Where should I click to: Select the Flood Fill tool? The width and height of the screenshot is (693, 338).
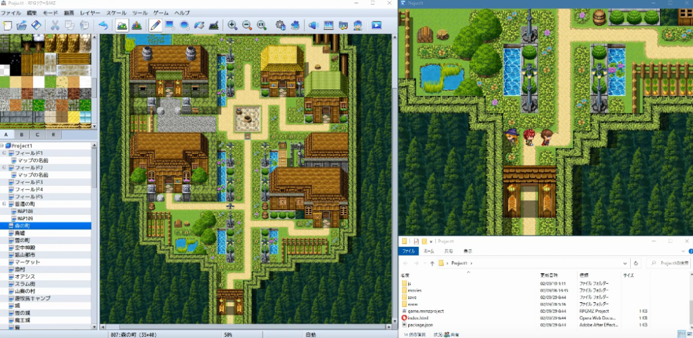point(199,26)
